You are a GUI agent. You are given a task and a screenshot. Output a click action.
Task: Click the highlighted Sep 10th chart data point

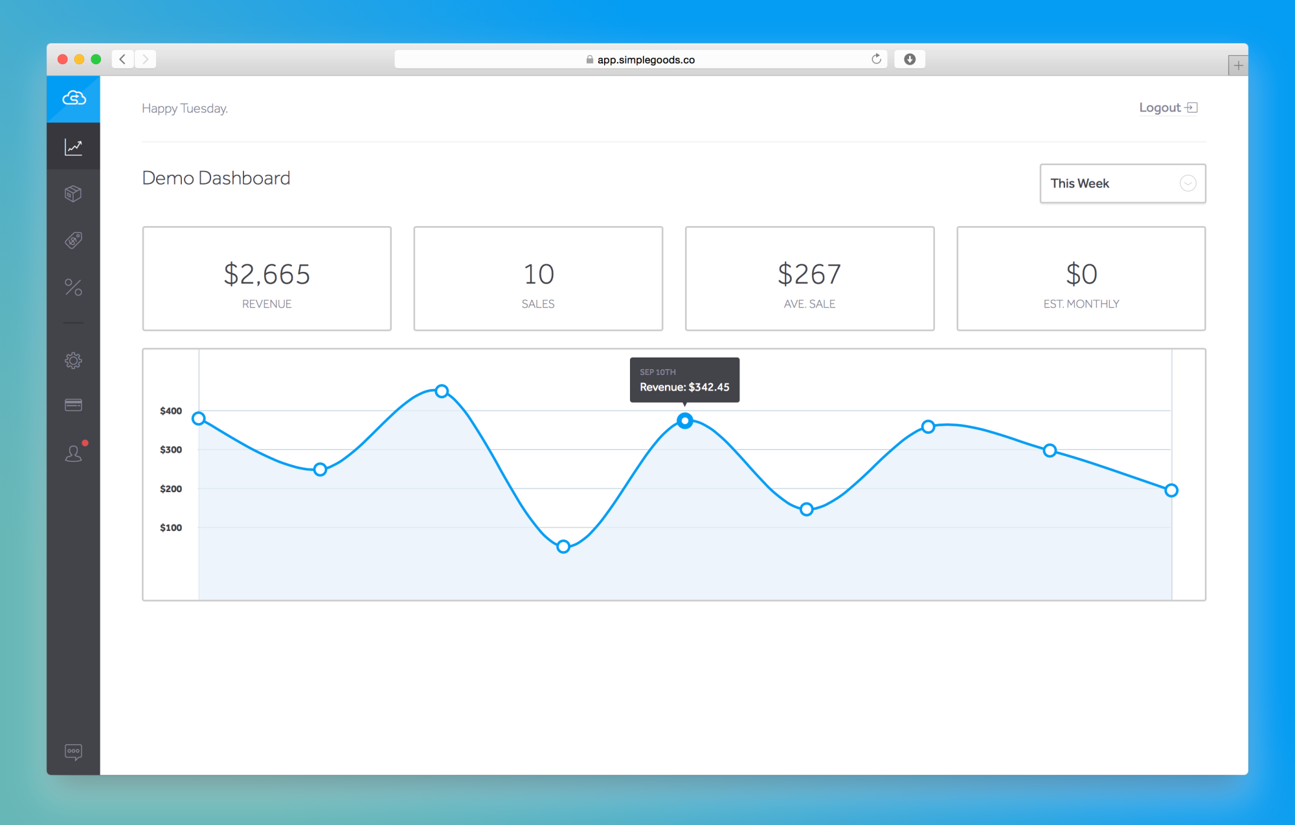[684, 421]
